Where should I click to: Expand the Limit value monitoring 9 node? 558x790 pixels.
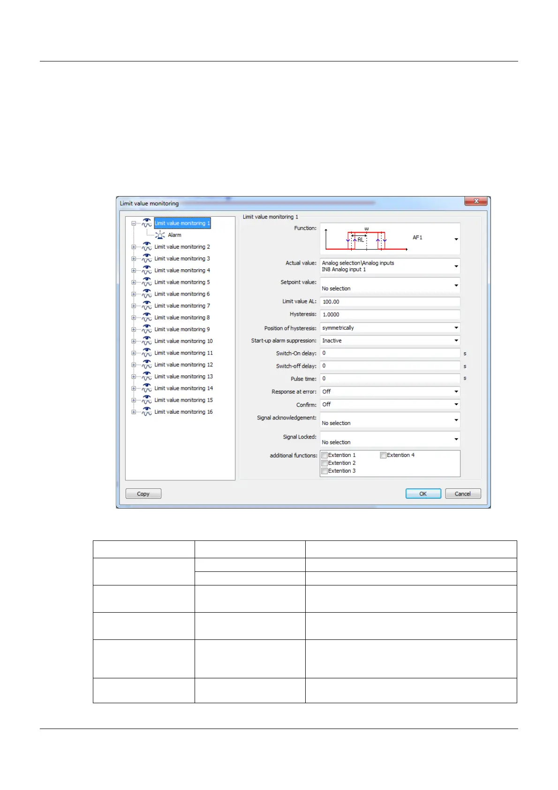click(x=134, y=329)
